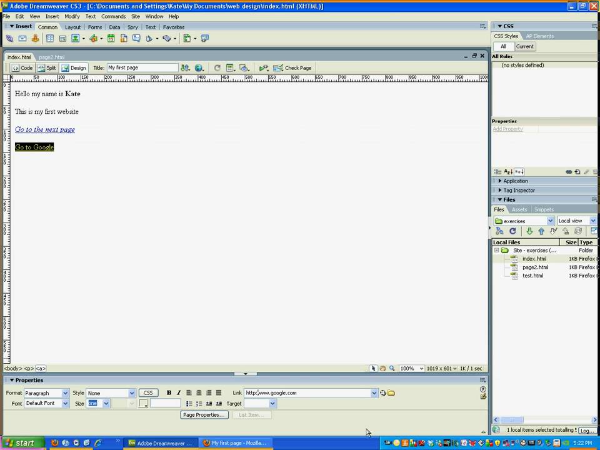Toggle Bold in Properties panel
The image size is (600, 450).
(x=169, y=393)
